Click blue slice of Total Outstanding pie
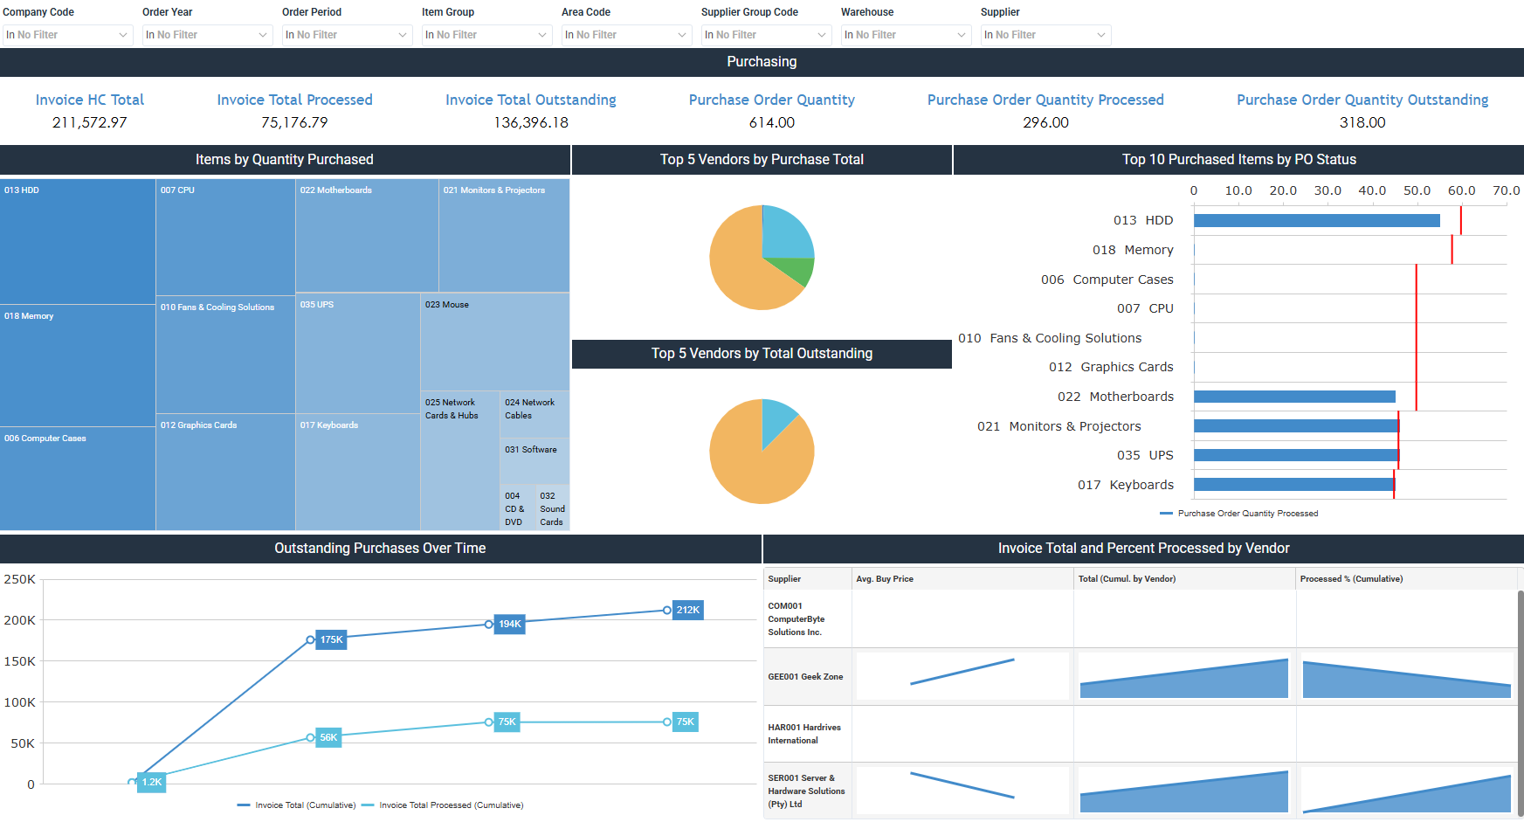Screen dimensions: 1524x822 776,418
